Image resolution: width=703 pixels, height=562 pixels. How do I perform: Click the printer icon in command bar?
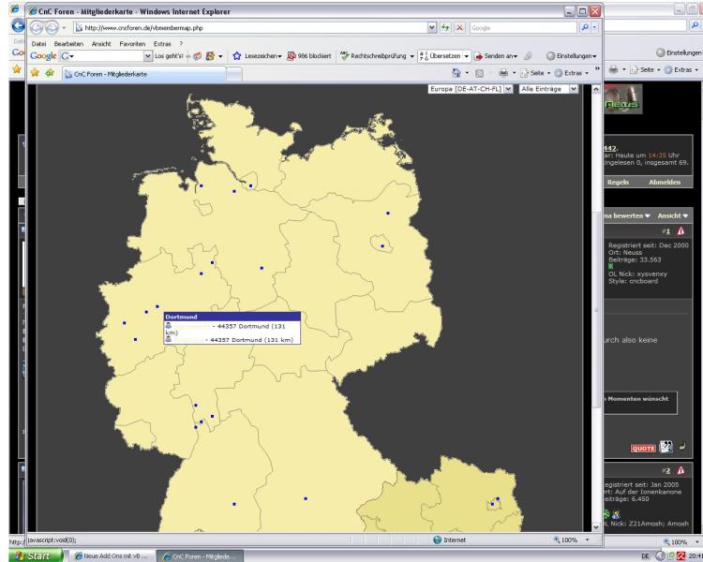tap(505, 69)
